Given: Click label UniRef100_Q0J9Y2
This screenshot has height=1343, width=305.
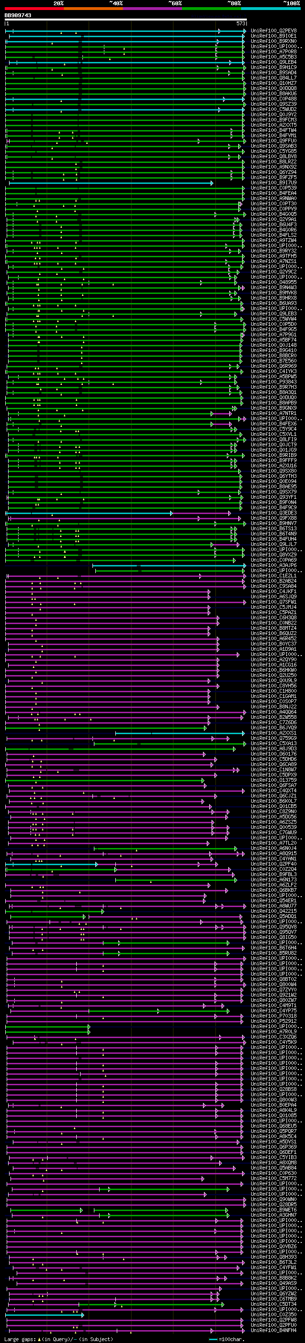Looking at the screenshot, I should [274, 115].
